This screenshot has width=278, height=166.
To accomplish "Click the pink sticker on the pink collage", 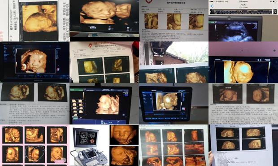I will tap(60, 161).
